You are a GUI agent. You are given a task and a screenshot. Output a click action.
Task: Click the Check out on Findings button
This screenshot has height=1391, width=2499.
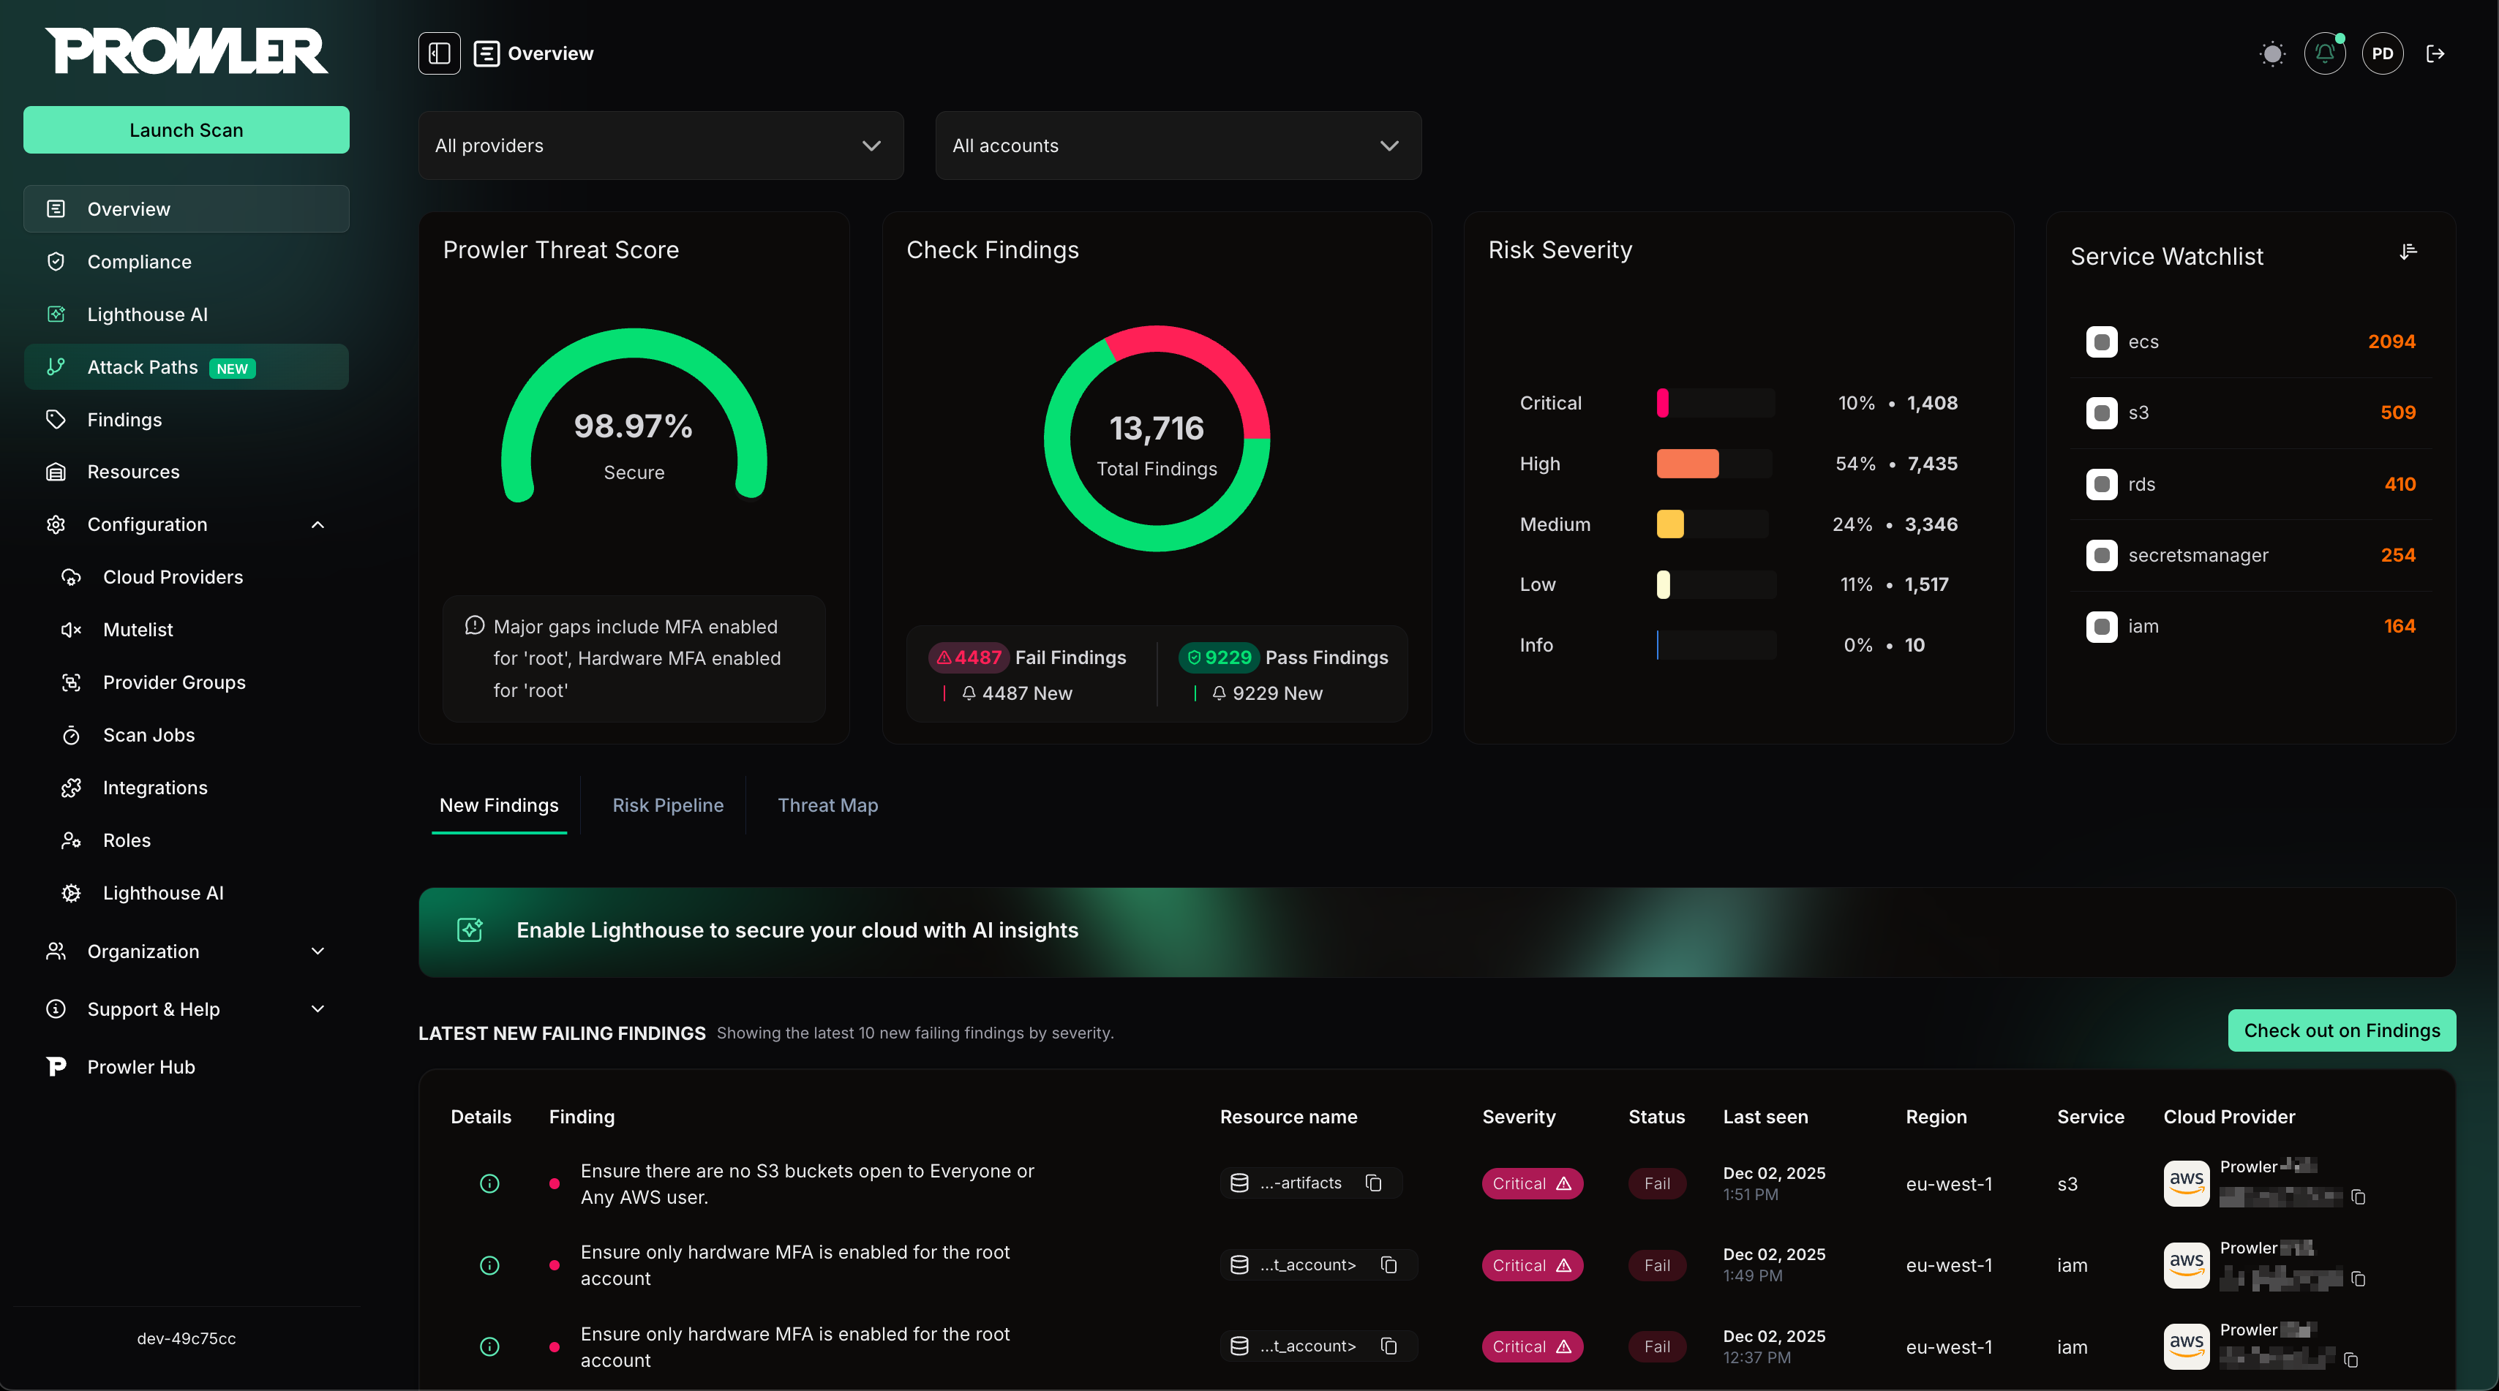click(2342, 1030)
